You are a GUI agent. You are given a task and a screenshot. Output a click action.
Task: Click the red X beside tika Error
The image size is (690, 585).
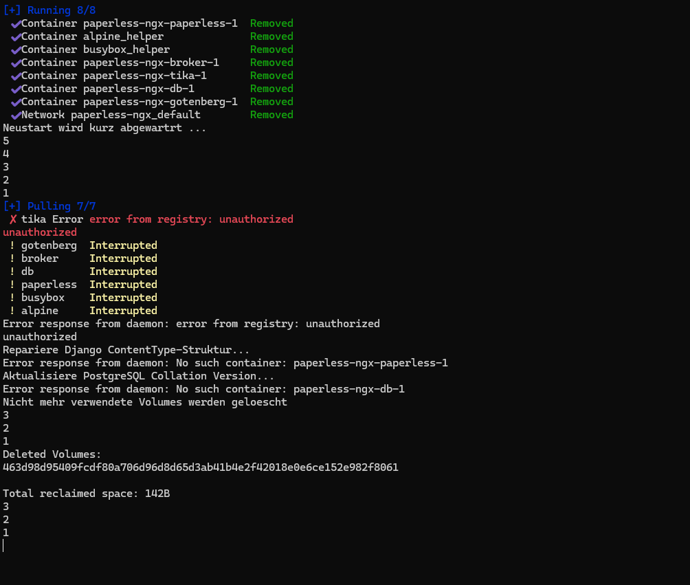13,219
